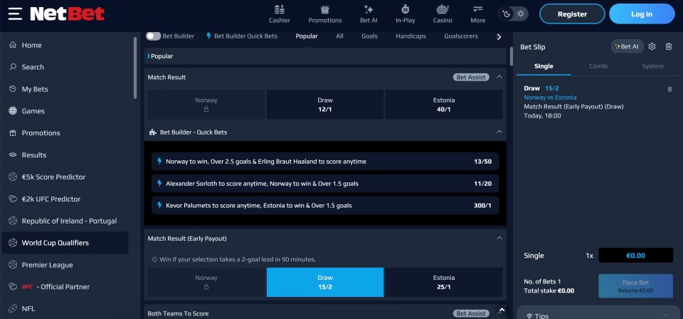Viewport: 683px width, 319px height.
Task: Toggle the Bet Builder switch
Action: click(153, 36)
